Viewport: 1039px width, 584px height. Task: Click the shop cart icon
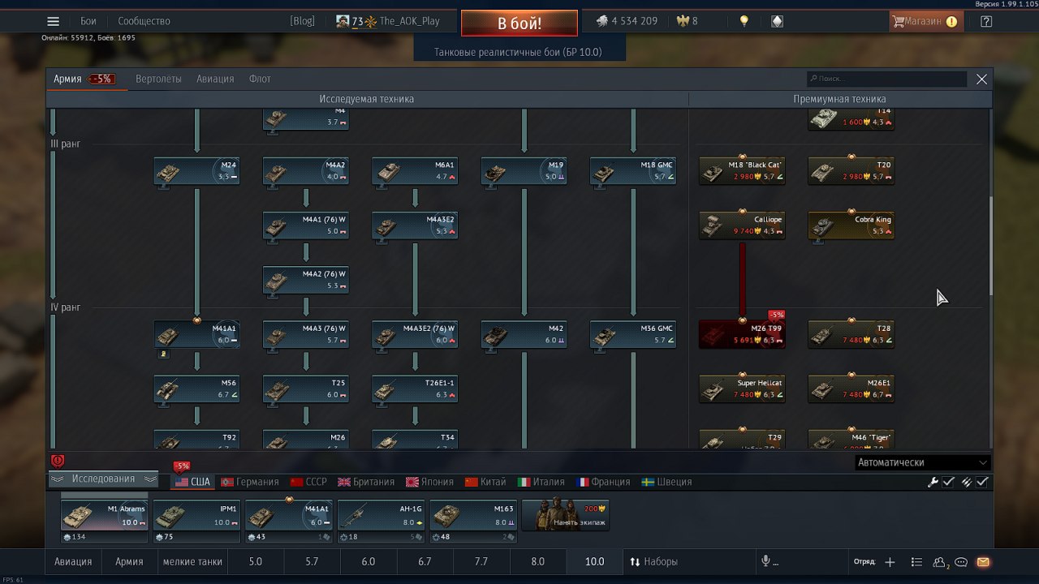899,22
